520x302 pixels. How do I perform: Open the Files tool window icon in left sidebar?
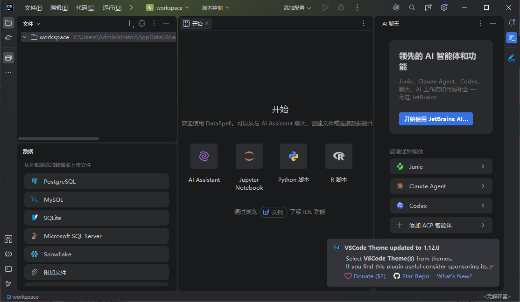pos(8,23)
